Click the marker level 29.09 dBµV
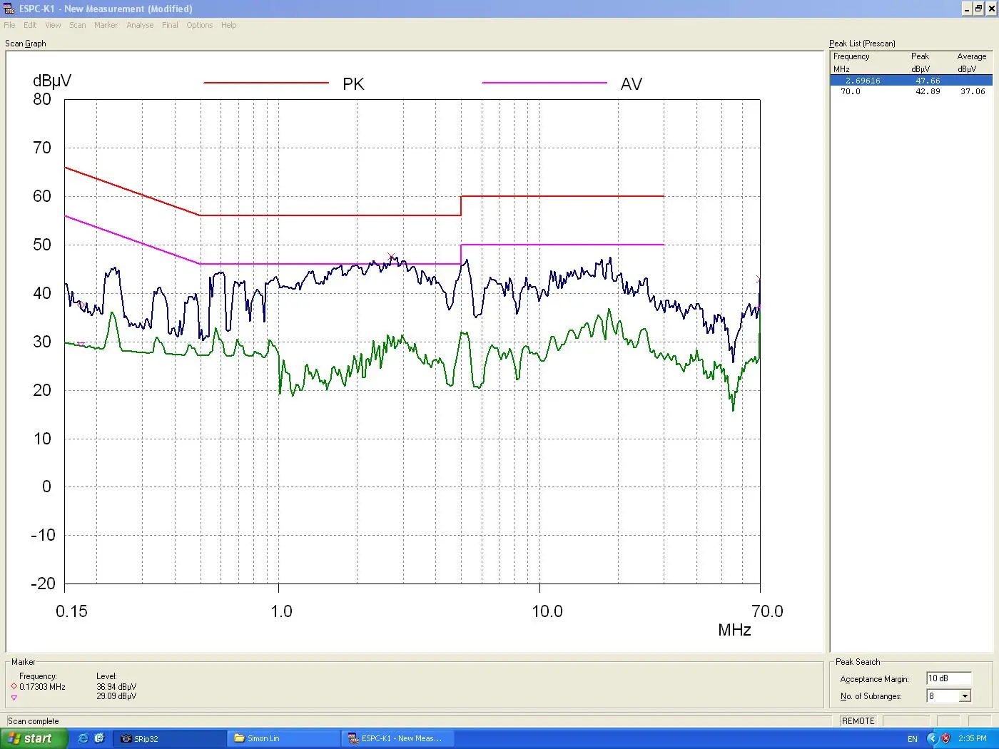Image resolution: width=999 pixels, height=749 pixels. coord(116,696)
